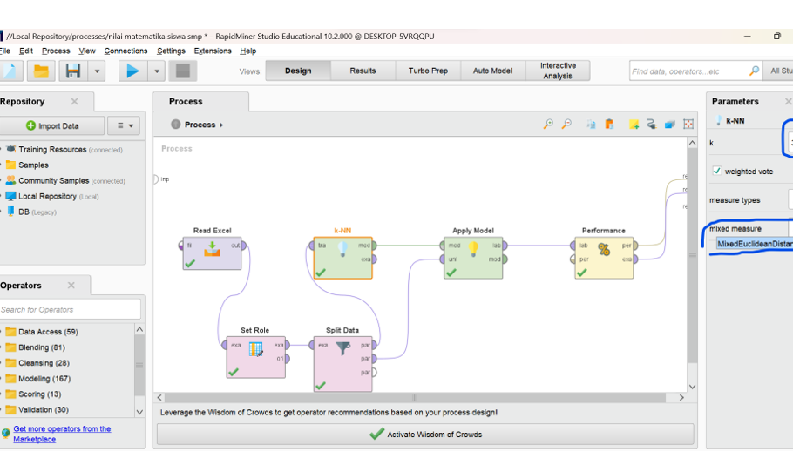
Task: Select the Read Excel operator icon
Action: pyautogui.click(x=212, y=249)
